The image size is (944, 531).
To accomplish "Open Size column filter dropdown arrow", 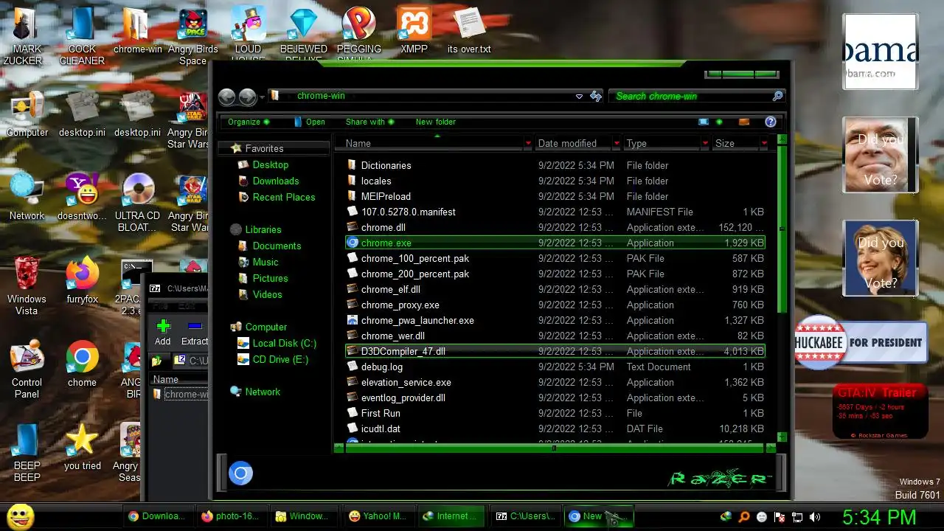I will 764,143.
